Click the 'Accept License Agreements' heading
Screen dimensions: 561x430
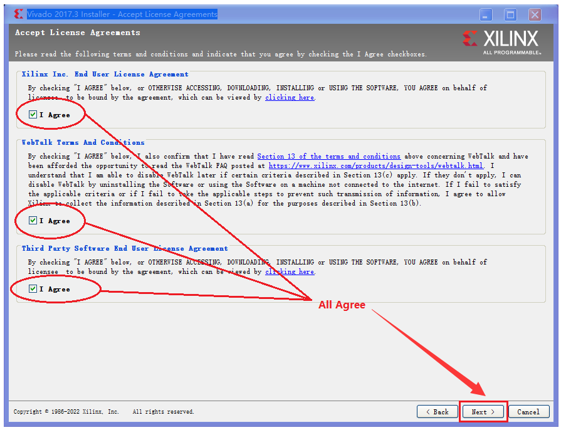pyautogui.click(x=78, y=33)
